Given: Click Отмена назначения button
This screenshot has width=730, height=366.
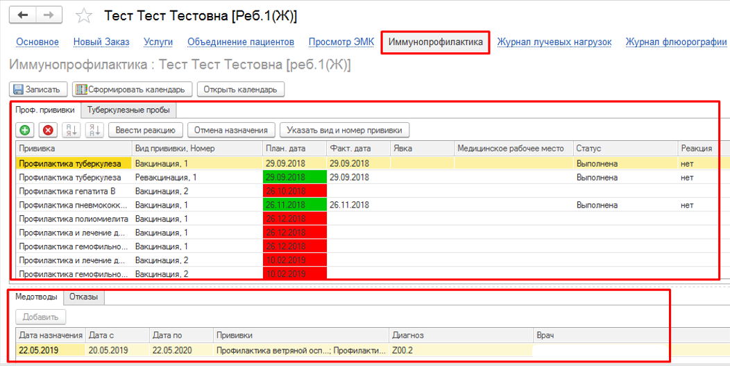Looking at the screenshot, I should tap(230, 130).
